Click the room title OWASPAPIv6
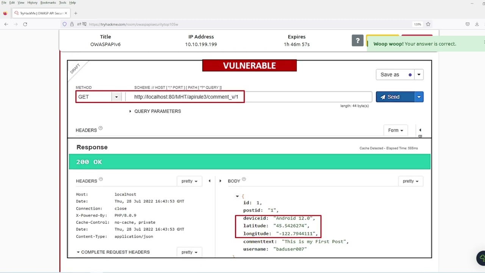This screenshot has width=485, height=273. (x=105, y=44)
